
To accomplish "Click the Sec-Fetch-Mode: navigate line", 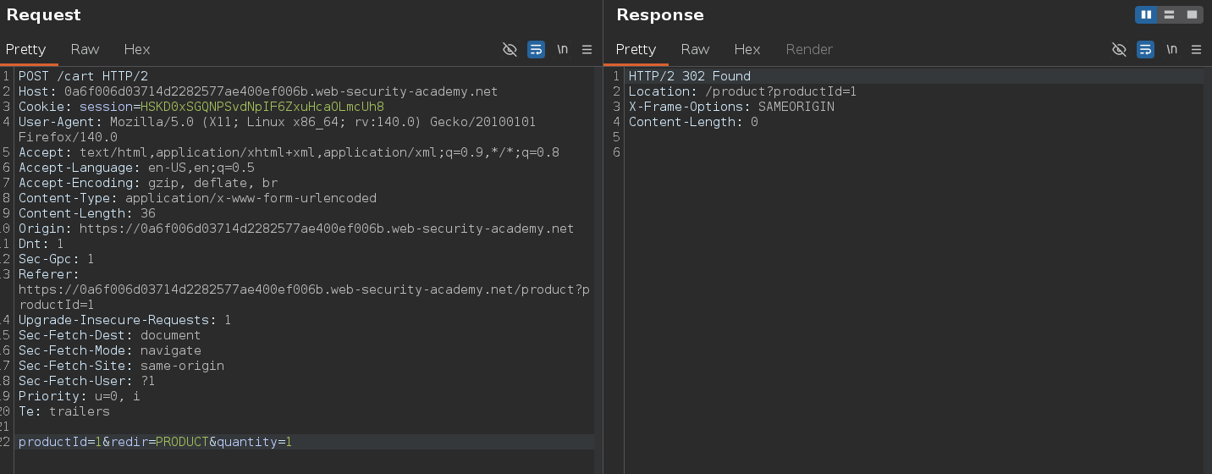I will click(110, 350).
